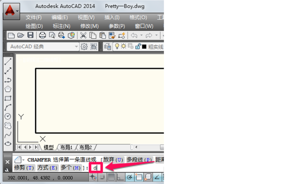
Task: Select the Spline curve tool
Action: (x=8, y=135)
